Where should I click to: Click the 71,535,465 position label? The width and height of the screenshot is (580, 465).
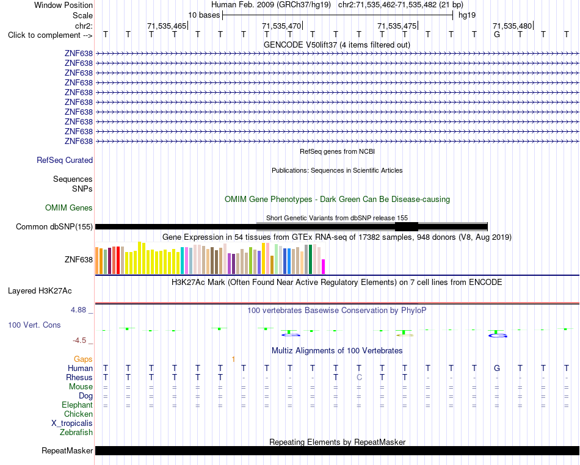167,26
